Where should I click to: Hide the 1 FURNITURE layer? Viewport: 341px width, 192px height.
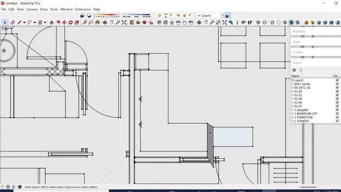click(x=337, y=117)
